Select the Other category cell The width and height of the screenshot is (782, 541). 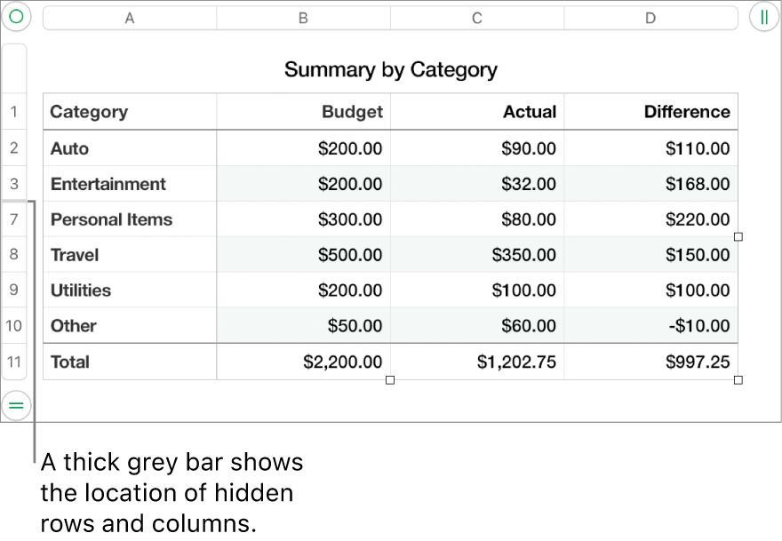(130, 326)
